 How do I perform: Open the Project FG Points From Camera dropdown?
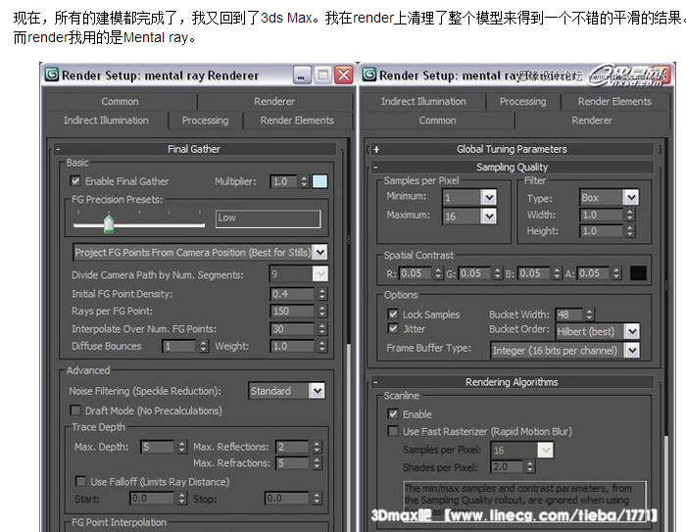[x=320, y=252]
